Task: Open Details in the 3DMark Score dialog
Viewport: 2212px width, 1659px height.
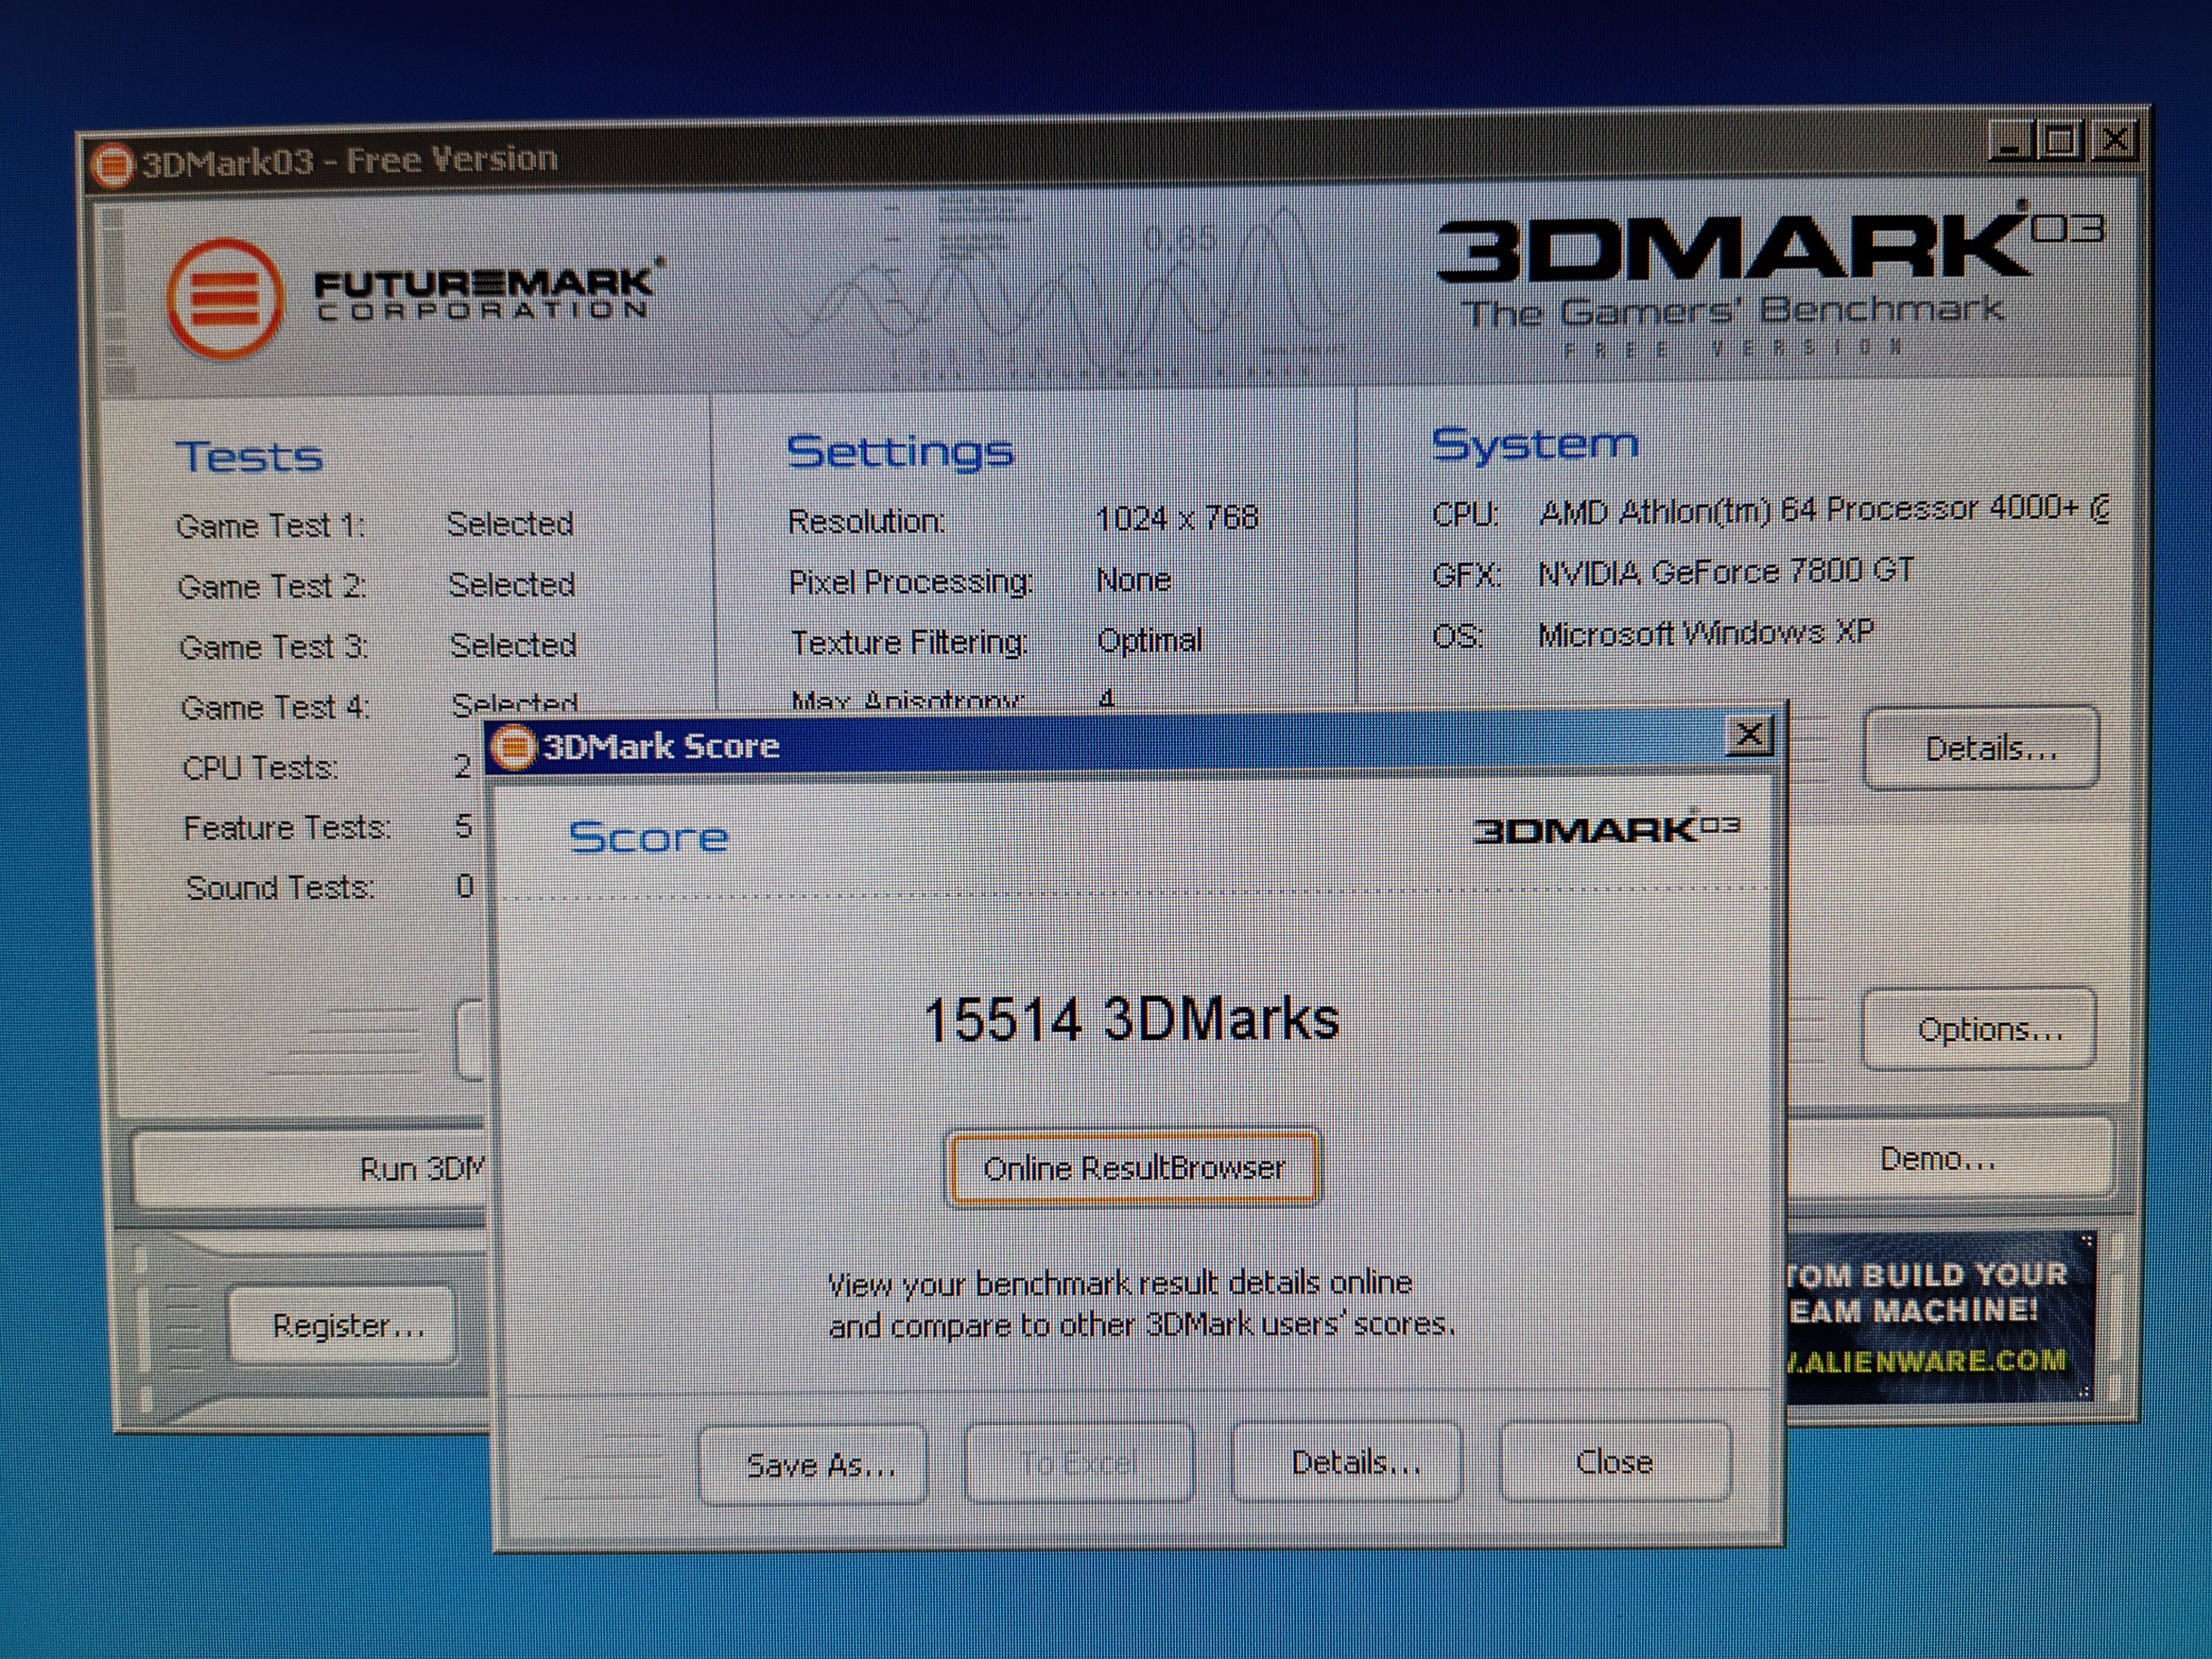Action: point(1347,1463)
